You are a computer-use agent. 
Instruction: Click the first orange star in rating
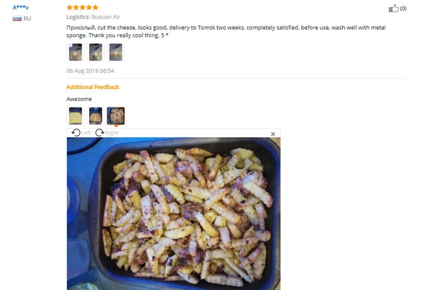click(70, 7)
